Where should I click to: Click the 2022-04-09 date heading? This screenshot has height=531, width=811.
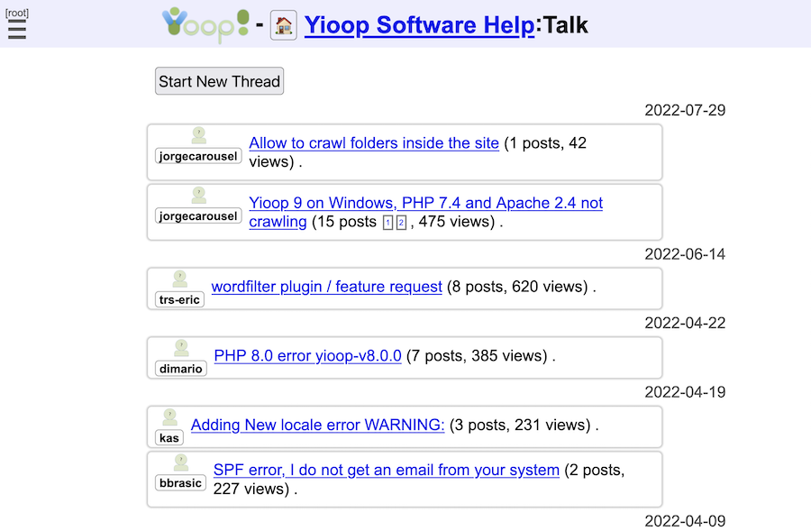[685, 521]
